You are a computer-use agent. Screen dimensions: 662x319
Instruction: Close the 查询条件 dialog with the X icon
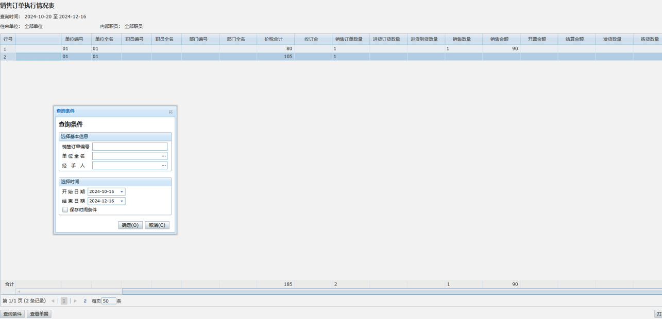point(171,112)
